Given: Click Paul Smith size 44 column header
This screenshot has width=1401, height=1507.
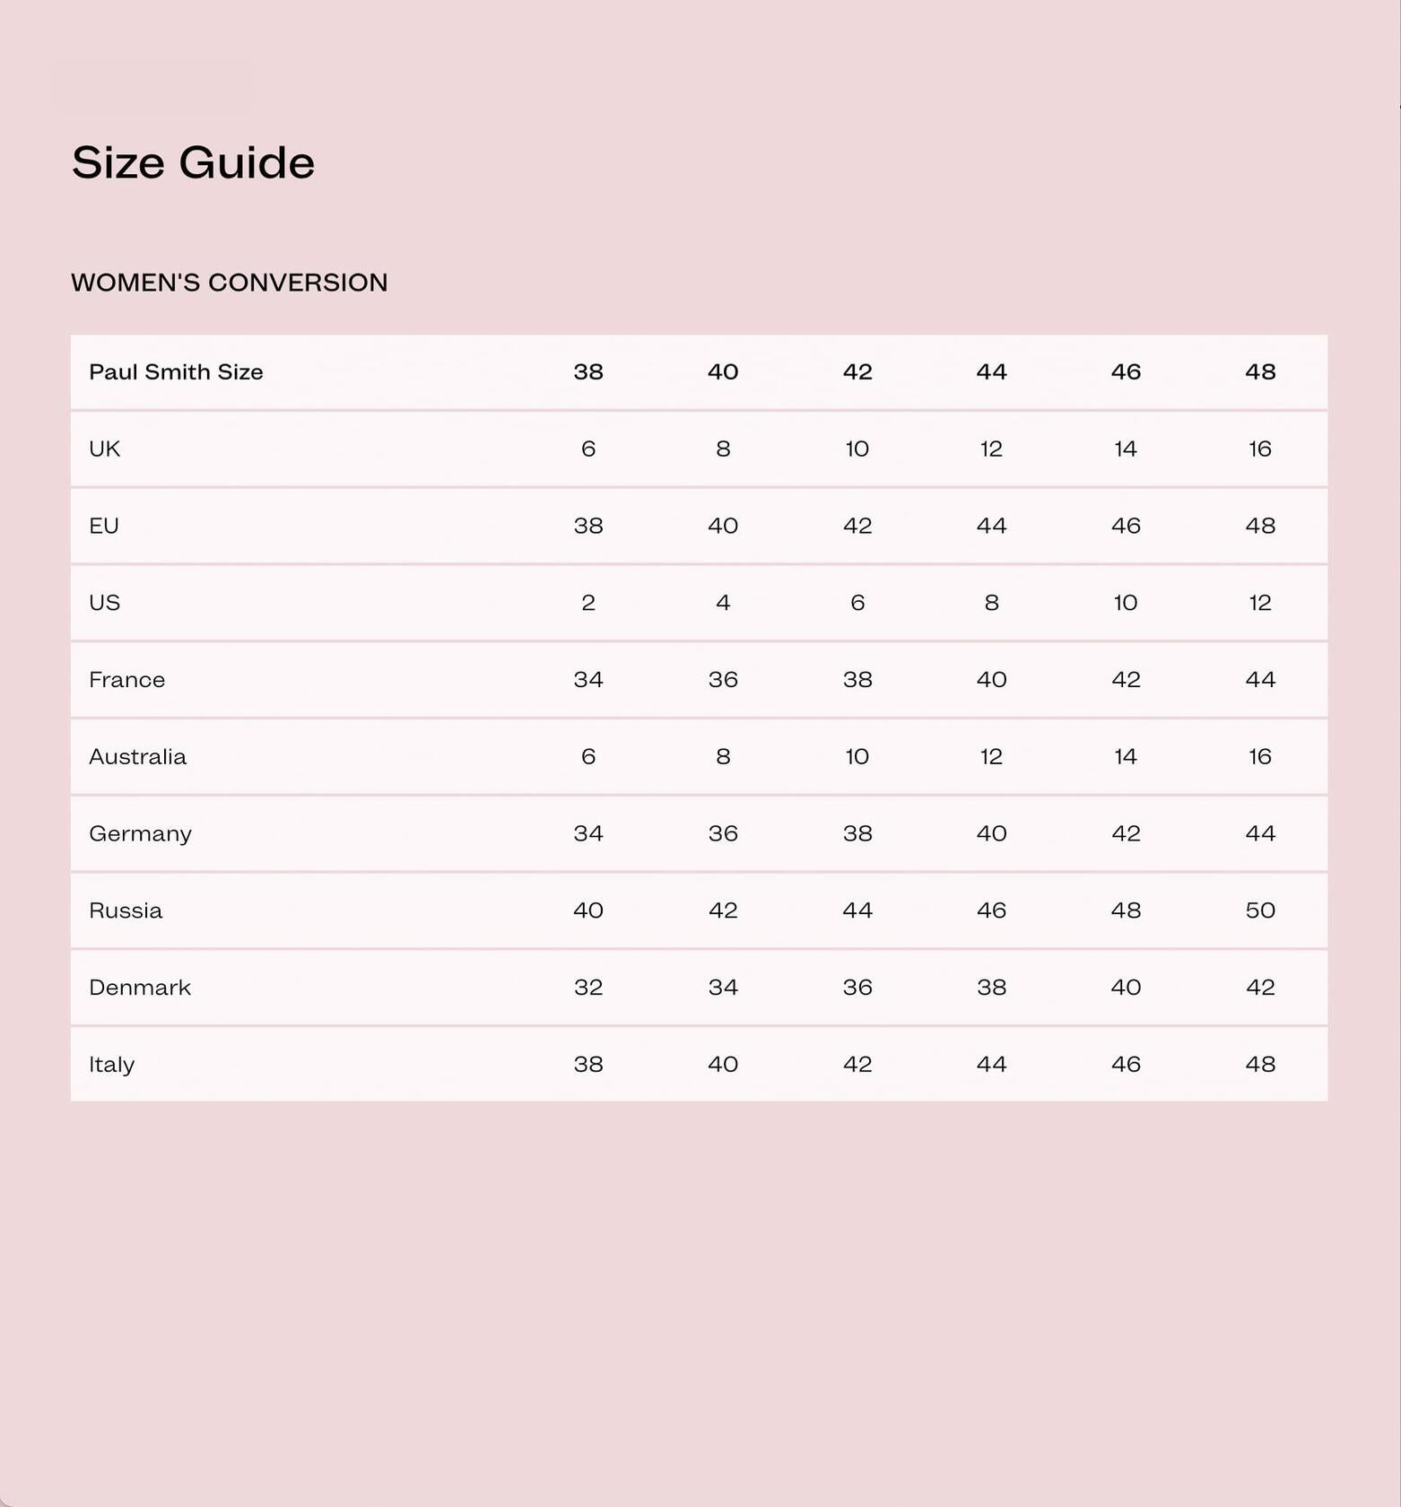Looking at the screenshot, I should coord(991,372).
